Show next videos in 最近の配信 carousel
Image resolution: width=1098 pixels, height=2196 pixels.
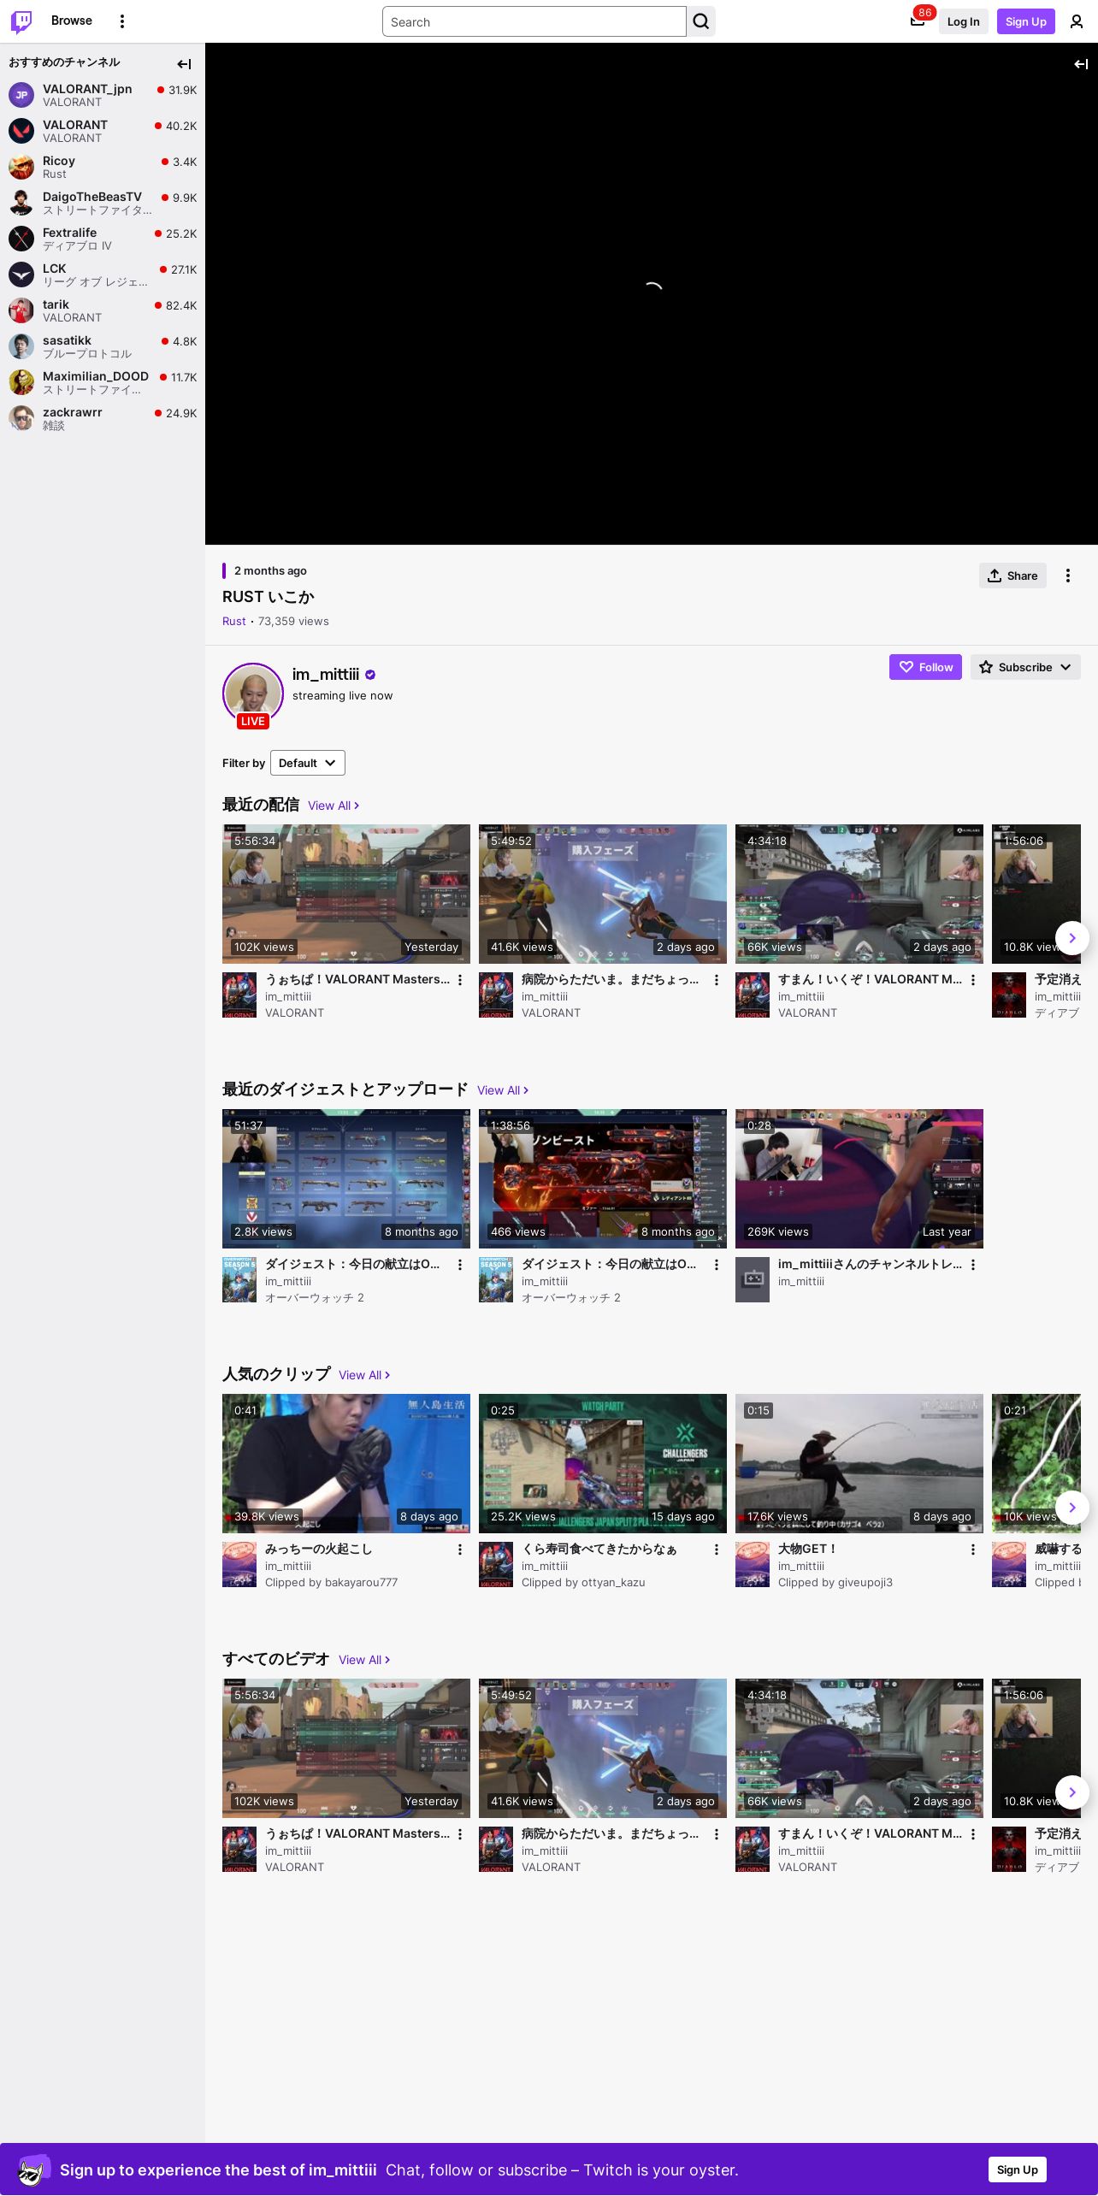(1072, 938)
